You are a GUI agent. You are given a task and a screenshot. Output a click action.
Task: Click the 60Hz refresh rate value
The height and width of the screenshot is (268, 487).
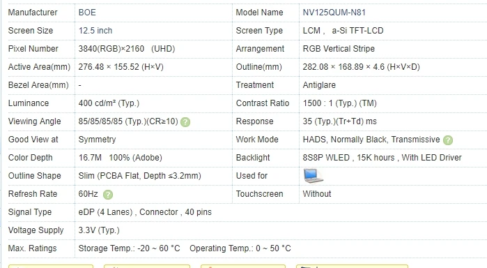[88, 194]
